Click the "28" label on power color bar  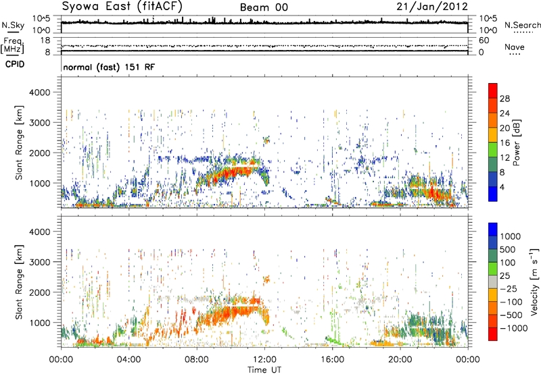click(x=504, y=99)
